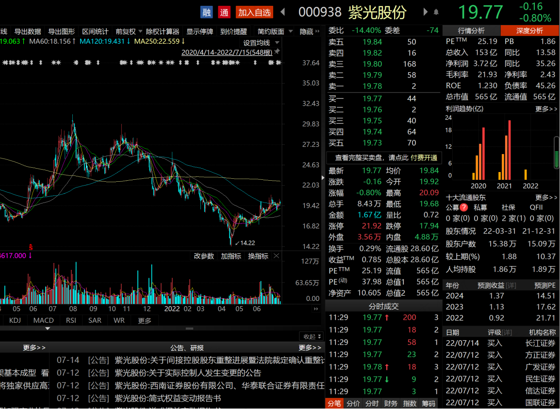Click the price alert bell icon
Screen dimensions: 560x409
tap(436, 13)
